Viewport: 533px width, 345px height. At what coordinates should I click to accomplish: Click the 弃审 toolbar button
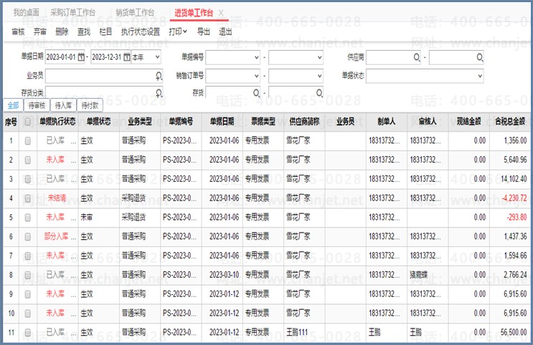point(40,32)
